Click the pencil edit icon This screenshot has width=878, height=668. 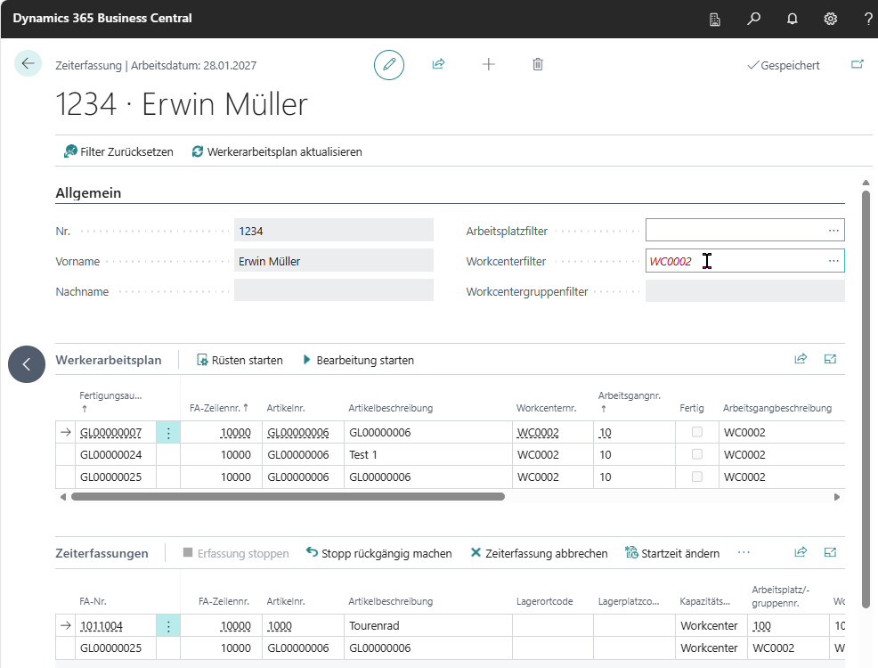click(x=389, y=65)
